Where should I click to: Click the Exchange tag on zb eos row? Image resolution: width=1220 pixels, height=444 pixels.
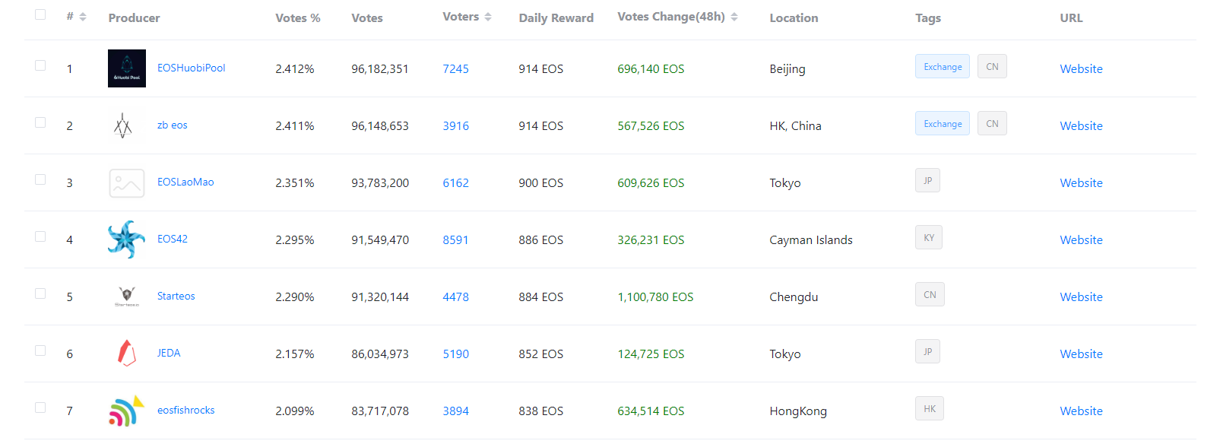point(942,122)
